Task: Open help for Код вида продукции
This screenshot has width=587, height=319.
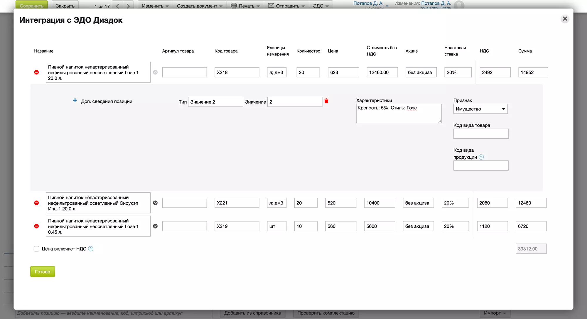Action: pos(481,157)
